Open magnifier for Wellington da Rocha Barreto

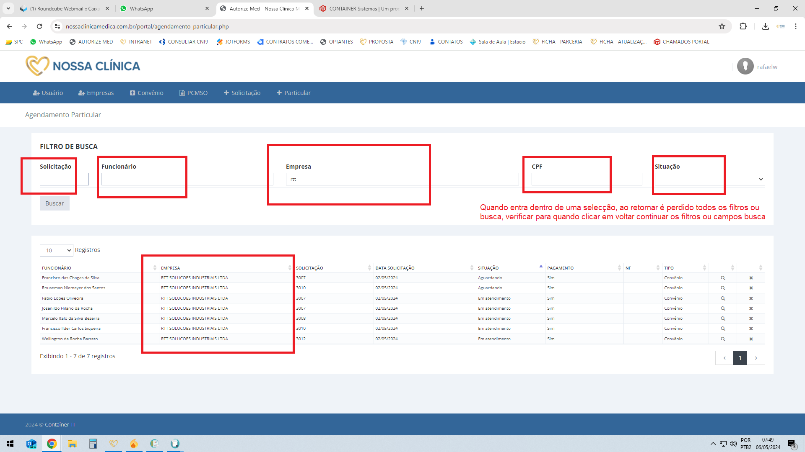723,339
